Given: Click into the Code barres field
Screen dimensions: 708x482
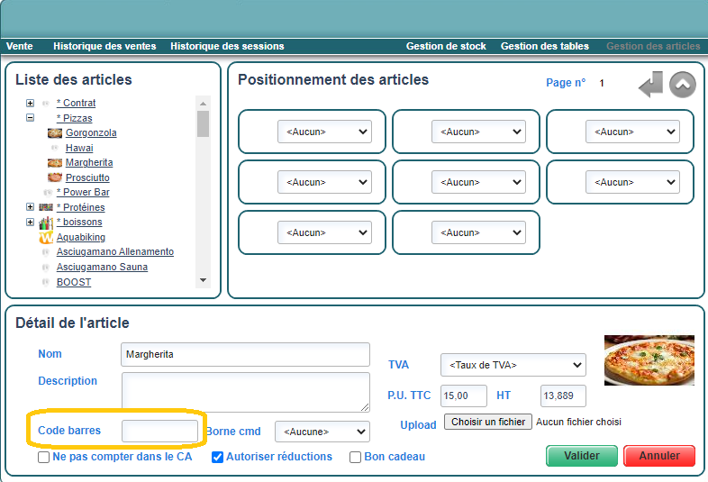Looking at the screenshot, I should [159, 432].
